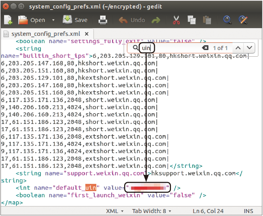The width and height of the screenshot is (263, 216).
Task: Click the highlighted 'uin' match in default_uin
Action: (x=91, y=188)
